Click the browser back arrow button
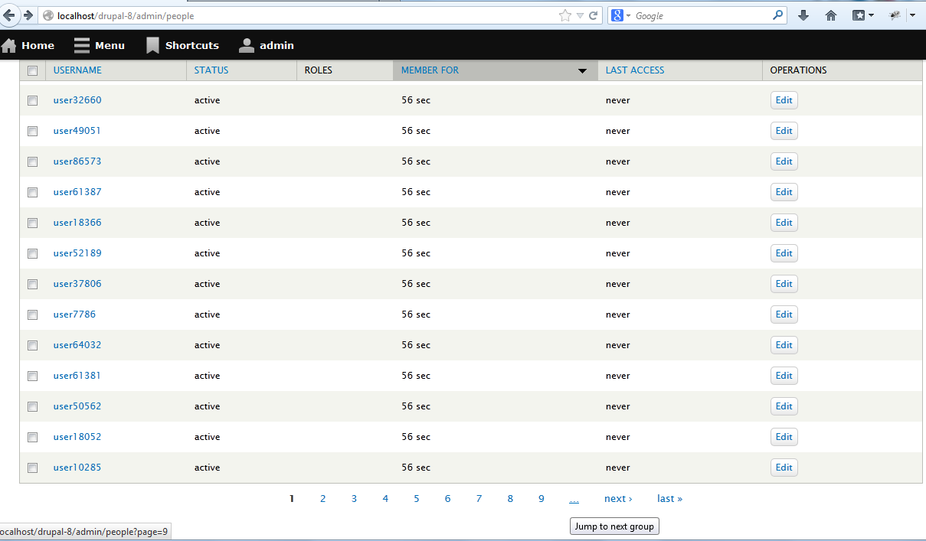 tap(8, 15)
